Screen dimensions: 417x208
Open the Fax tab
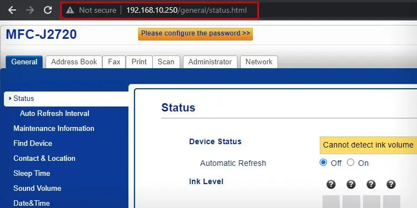point(114,62)
